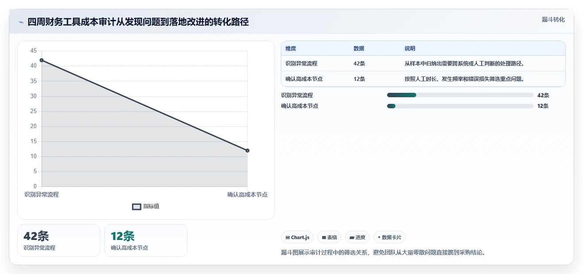
Task: Click the 表格 tag chip
Action: click(329, 237)
